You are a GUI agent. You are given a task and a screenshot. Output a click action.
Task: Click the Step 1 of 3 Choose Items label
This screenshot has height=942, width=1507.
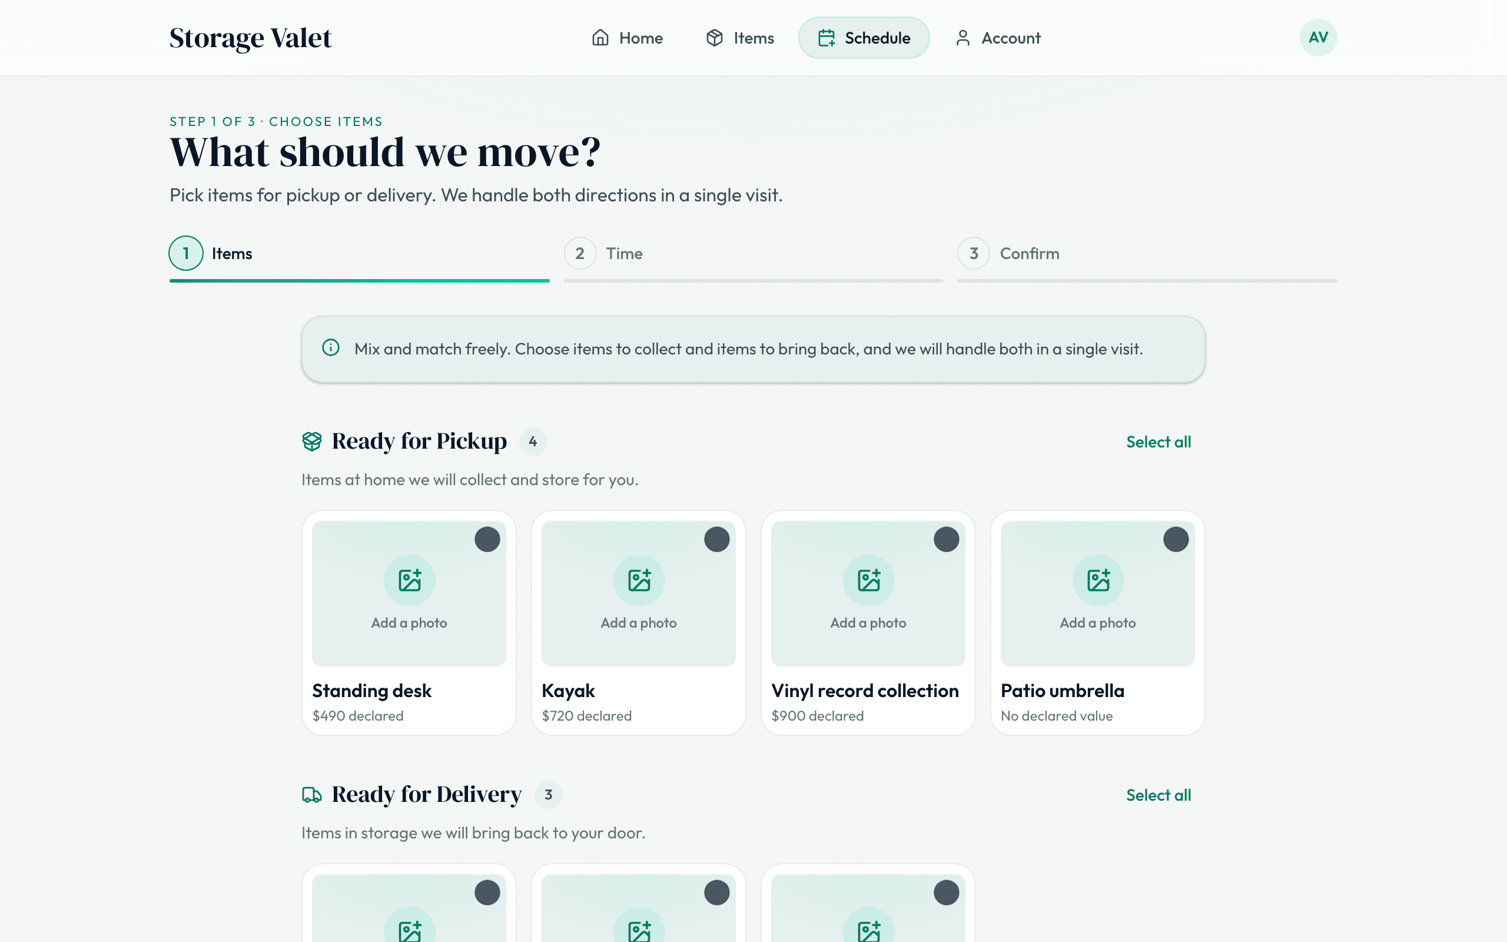click(276, 121)
